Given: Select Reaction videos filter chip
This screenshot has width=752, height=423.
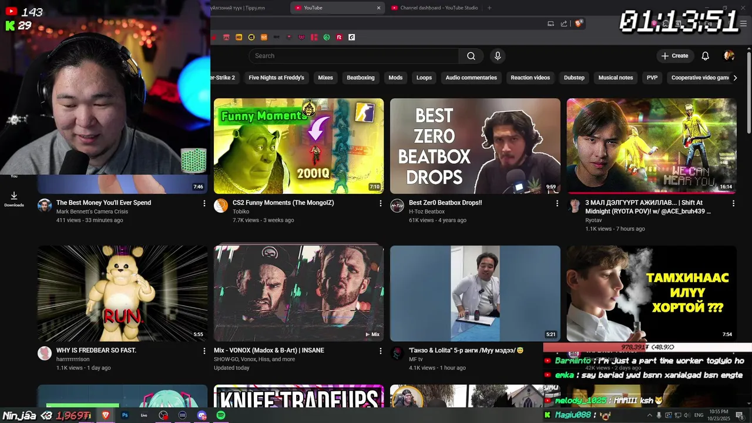Looking at the screenshot, I should click(530, 78).
